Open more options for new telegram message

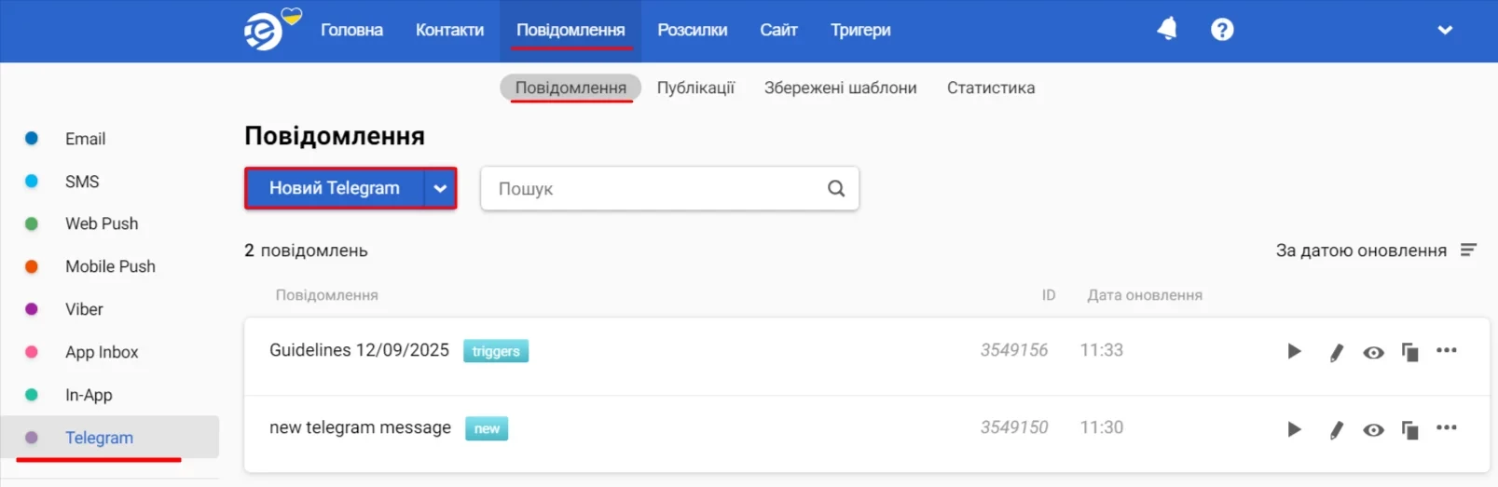pyautogui.click(x=1446, y=427)
